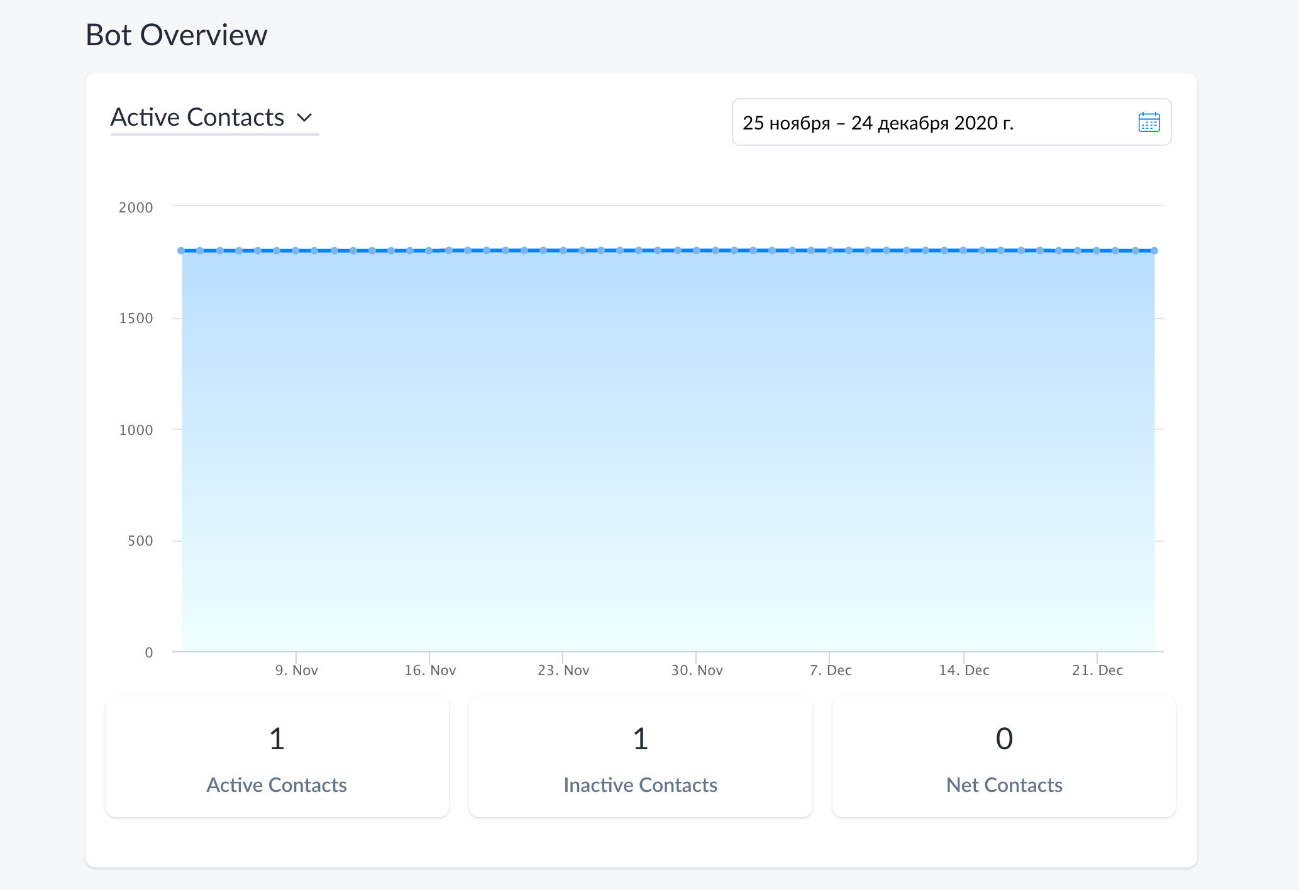Click the Bot Overview heading

pyautogui.click(x=177, y=35)
